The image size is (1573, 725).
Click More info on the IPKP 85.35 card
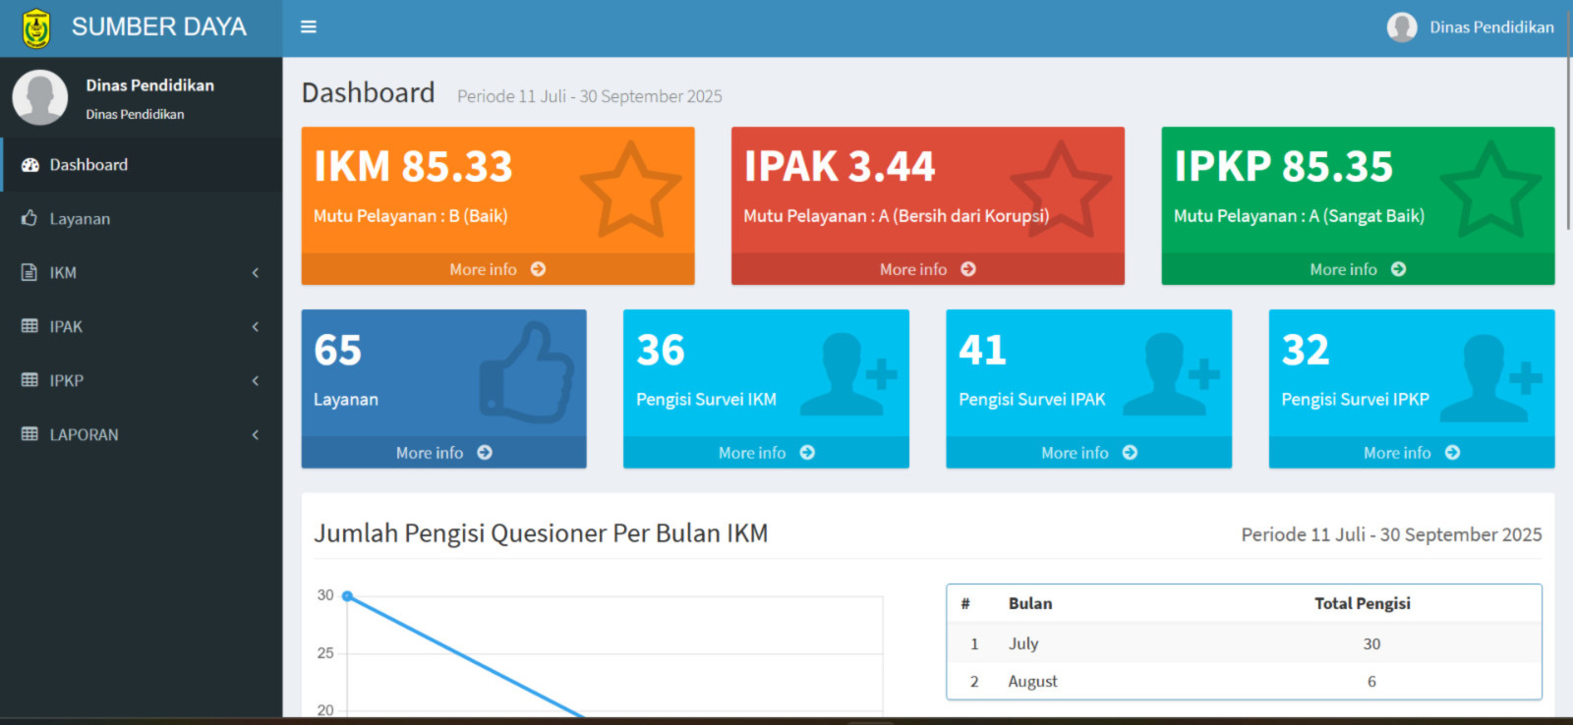point(1357,269)
